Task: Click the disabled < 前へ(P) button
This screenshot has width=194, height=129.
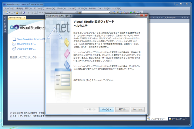Action: pos(91,110)
